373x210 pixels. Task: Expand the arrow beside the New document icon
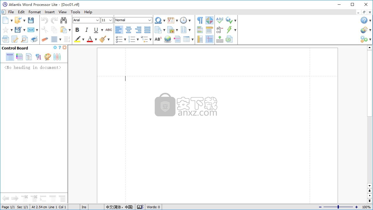pos(11,21)
